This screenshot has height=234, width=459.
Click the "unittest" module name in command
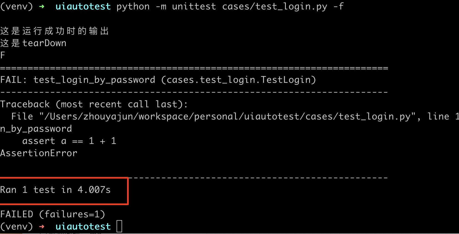[194, 6]
